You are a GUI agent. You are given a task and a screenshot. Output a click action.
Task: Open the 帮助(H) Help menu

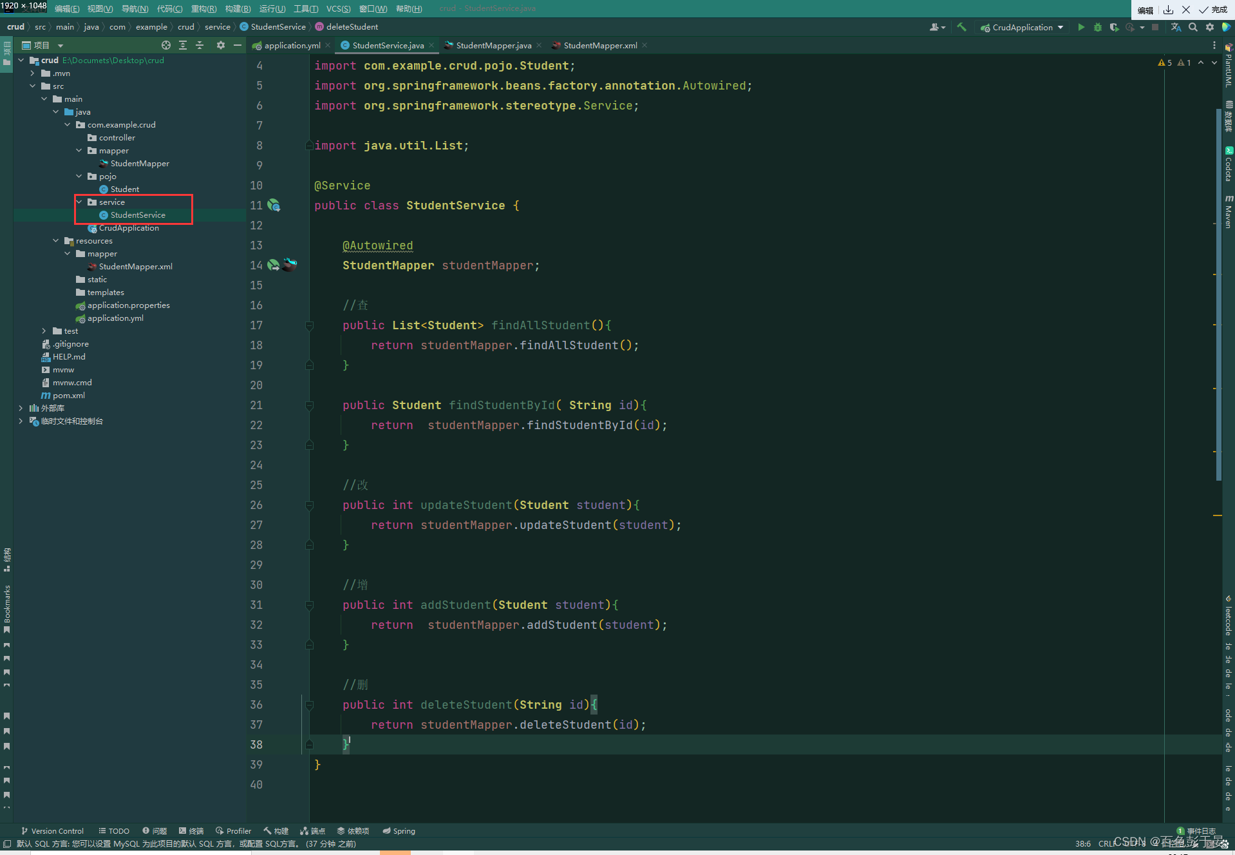point(409,8)
